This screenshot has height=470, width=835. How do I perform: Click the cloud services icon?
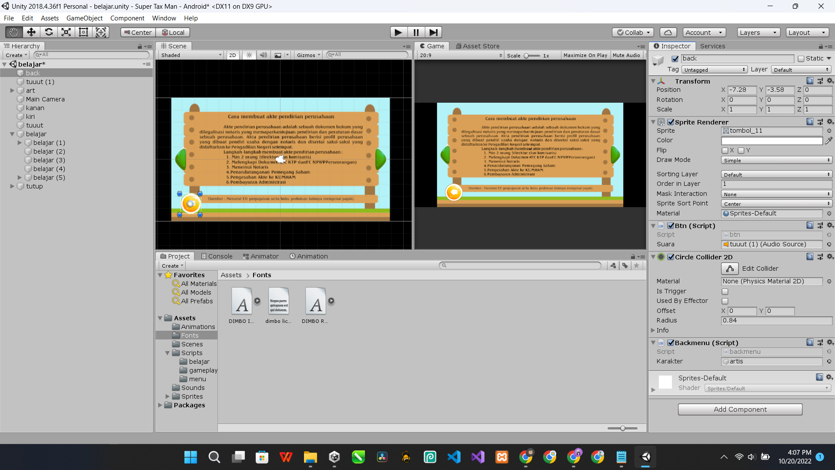coord(668,32)
